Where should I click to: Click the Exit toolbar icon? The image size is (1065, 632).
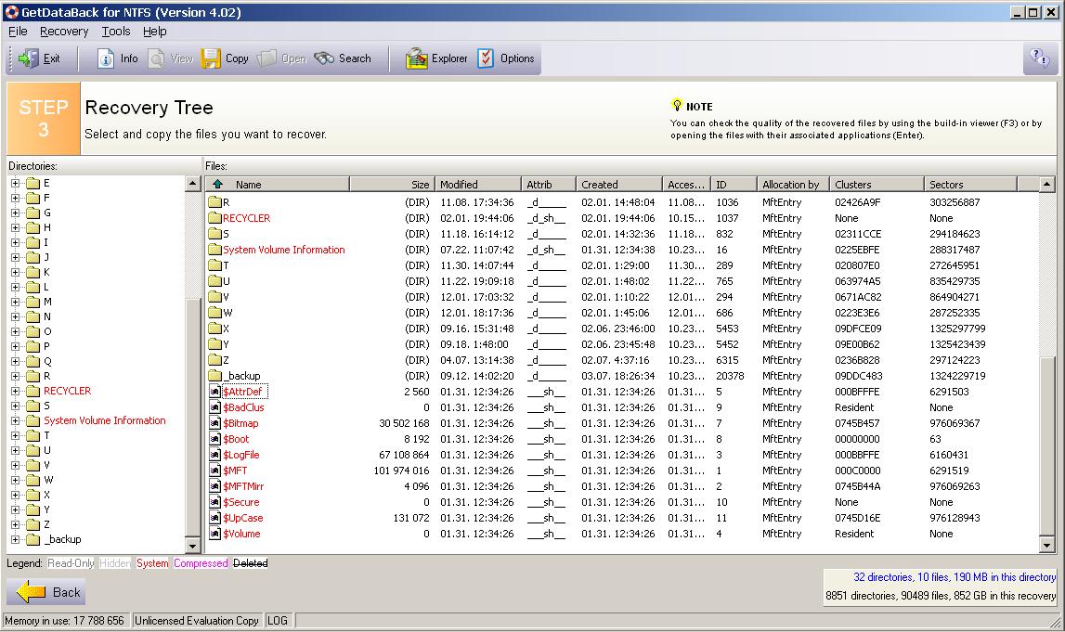pos(29,58)
